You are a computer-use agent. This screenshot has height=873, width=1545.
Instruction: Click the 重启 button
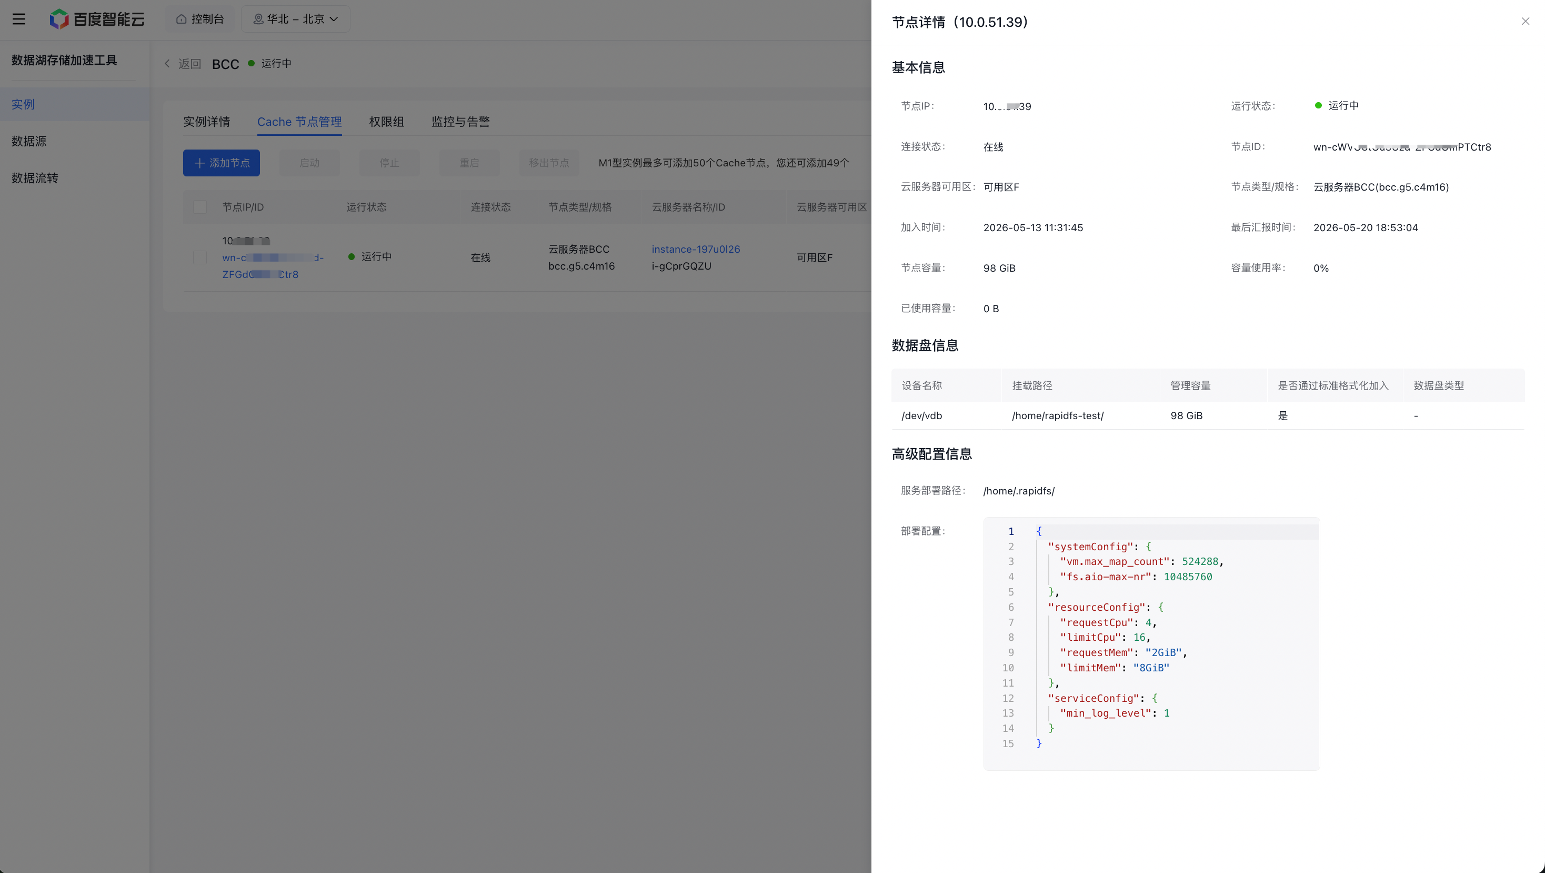[x=469, y=163]
